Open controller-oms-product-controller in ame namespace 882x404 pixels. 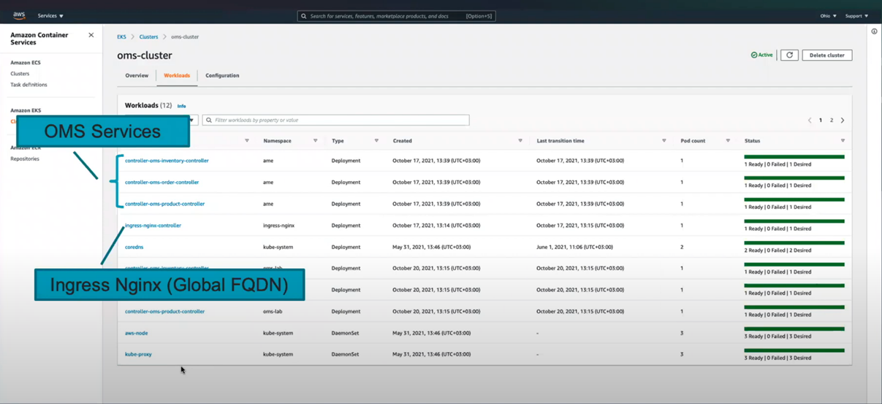tap(164, 204)
